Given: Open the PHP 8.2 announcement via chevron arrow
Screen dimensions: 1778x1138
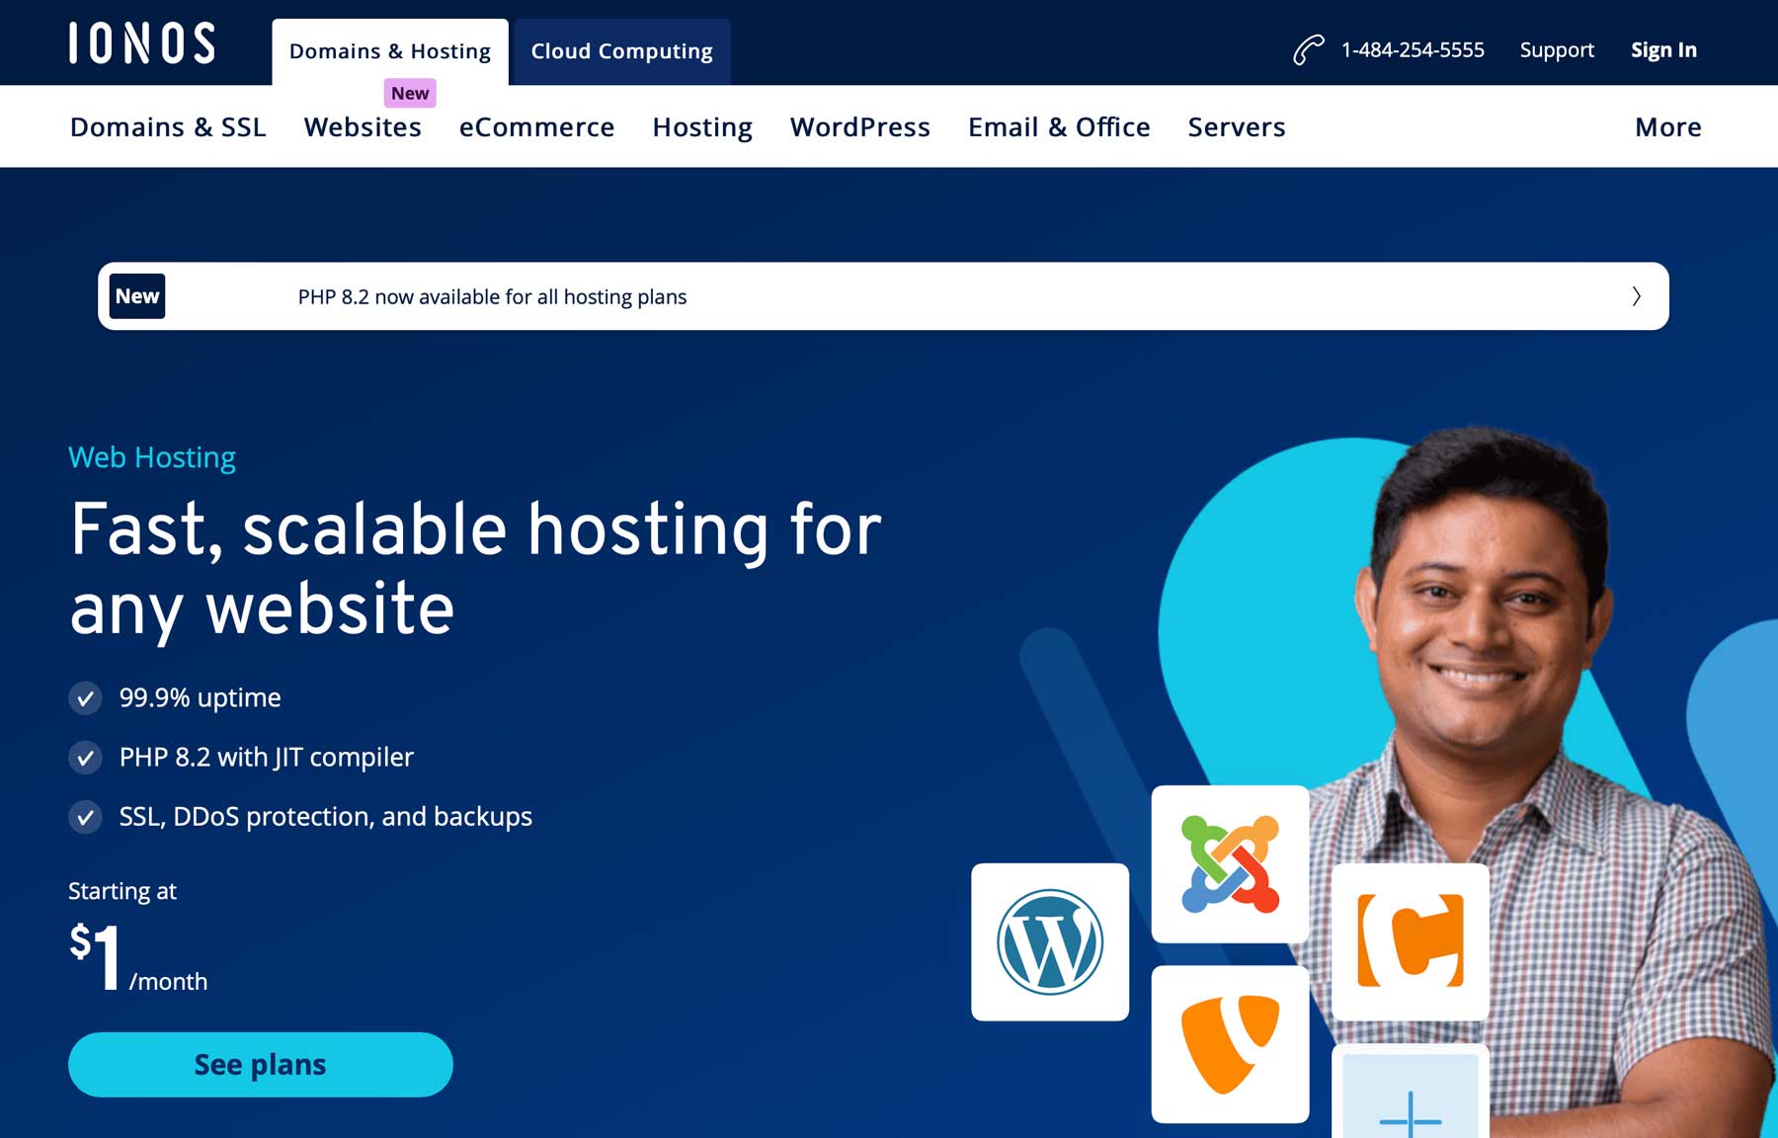Looking at the screenshot, I should 1635,296.
